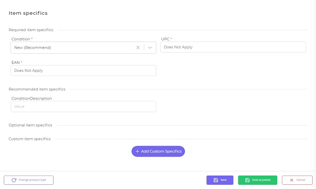The width and height of the screenshot is (316, 189).
Task: Click the Add Custom Specifics button
Action: click(x=158, y=152)
